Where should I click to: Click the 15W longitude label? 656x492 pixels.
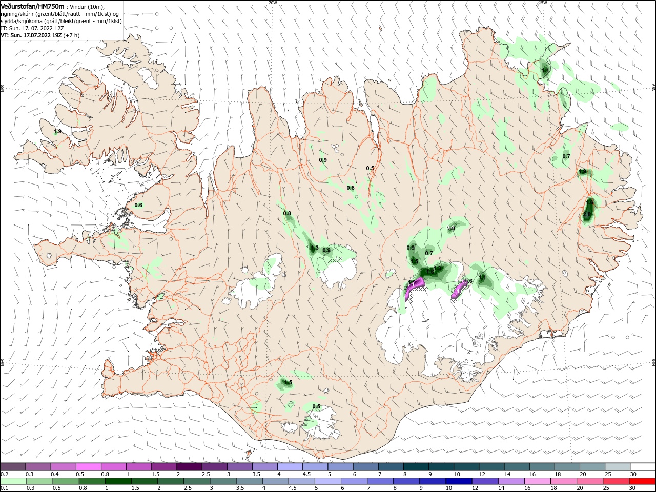tap(542, 2)
